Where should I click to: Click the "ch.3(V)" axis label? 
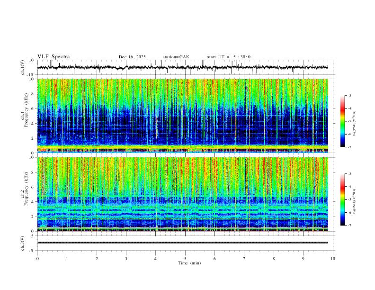tap(23, 243)
